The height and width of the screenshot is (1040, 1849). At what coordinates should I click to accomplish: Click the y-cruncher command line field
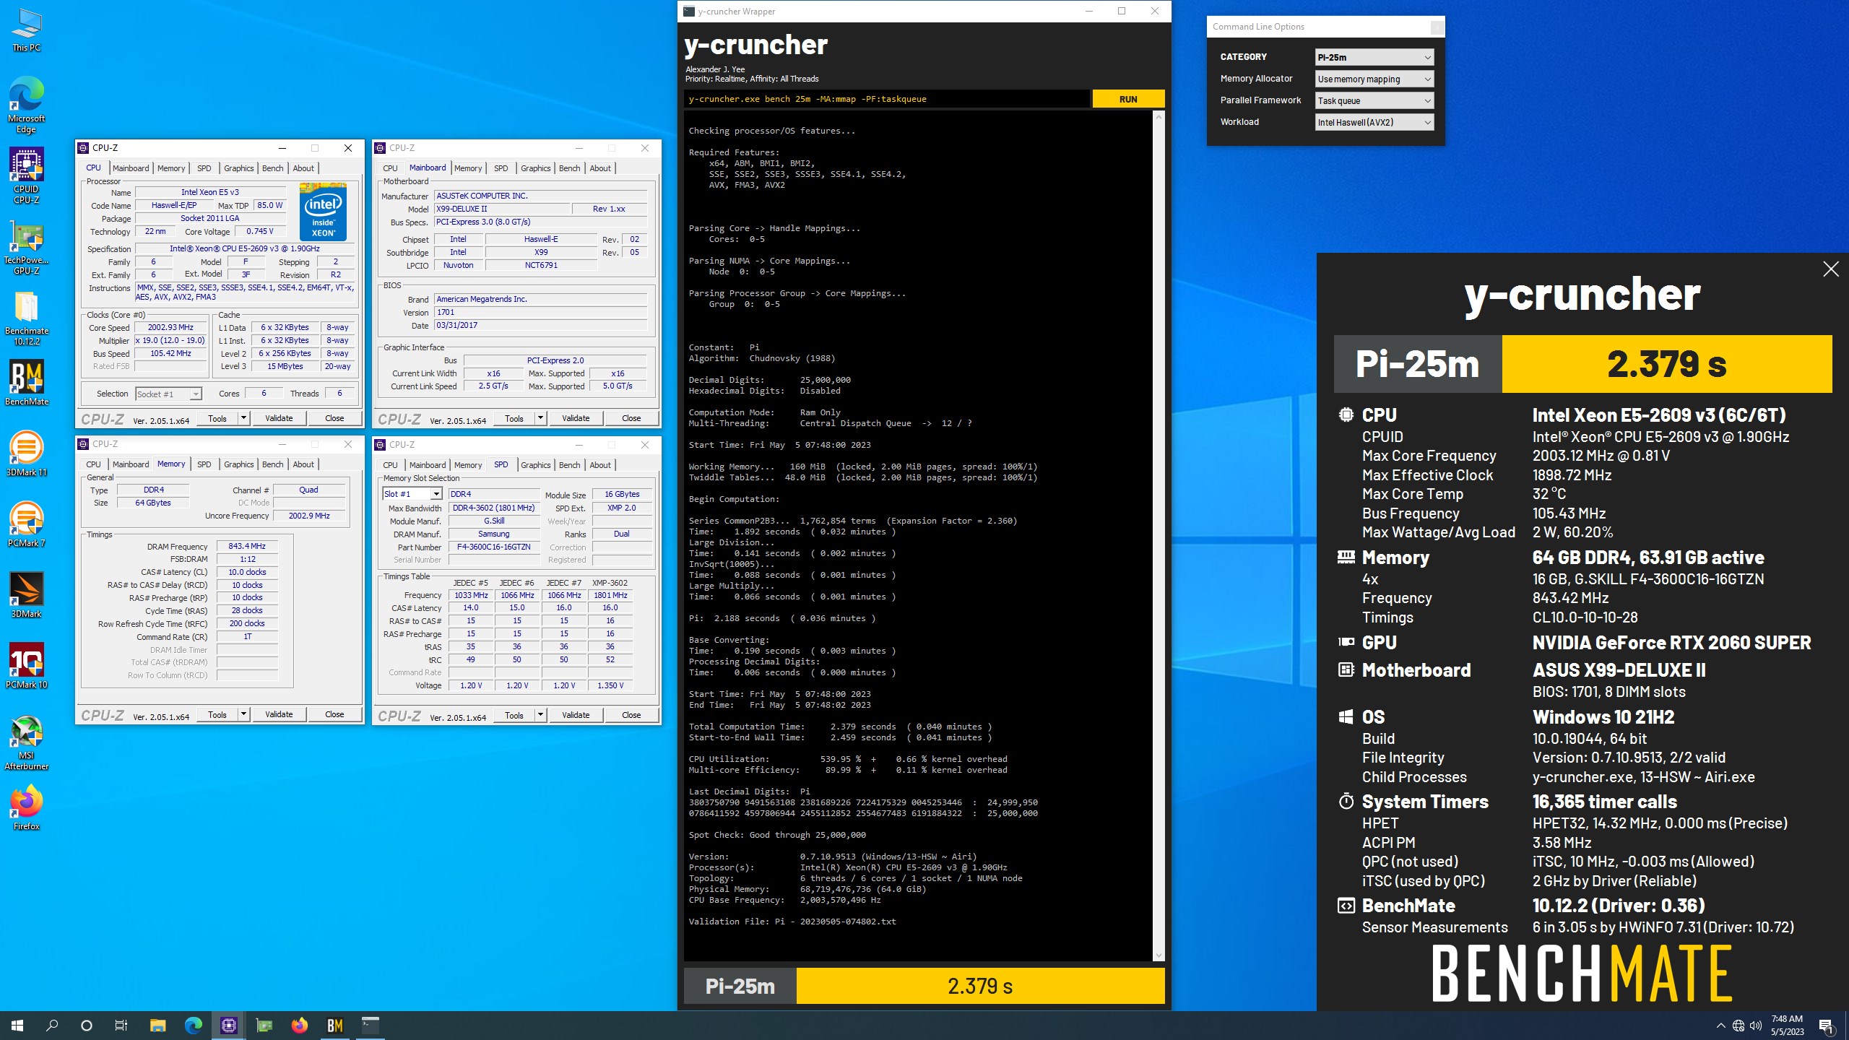coord(886,99)
